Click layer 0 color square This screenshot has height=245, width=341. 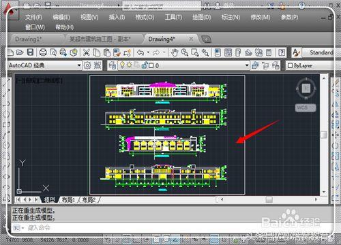click(151, 65)
